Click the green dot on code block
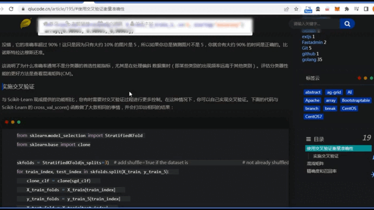Viewport: 374px width, 210px height. [x=19, y=122]
